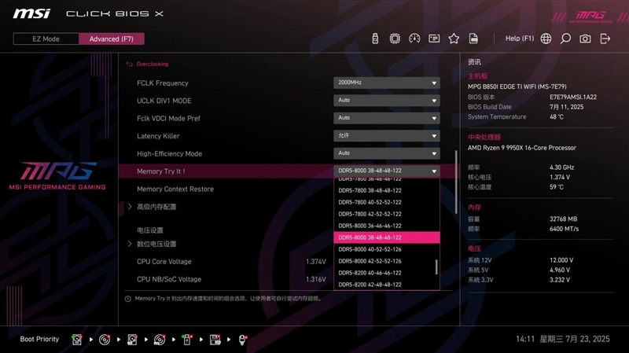Click the 1.316V NB/SoC voltage value
The width and height of the screenshot is (629, 353).
tap(316, 279)
